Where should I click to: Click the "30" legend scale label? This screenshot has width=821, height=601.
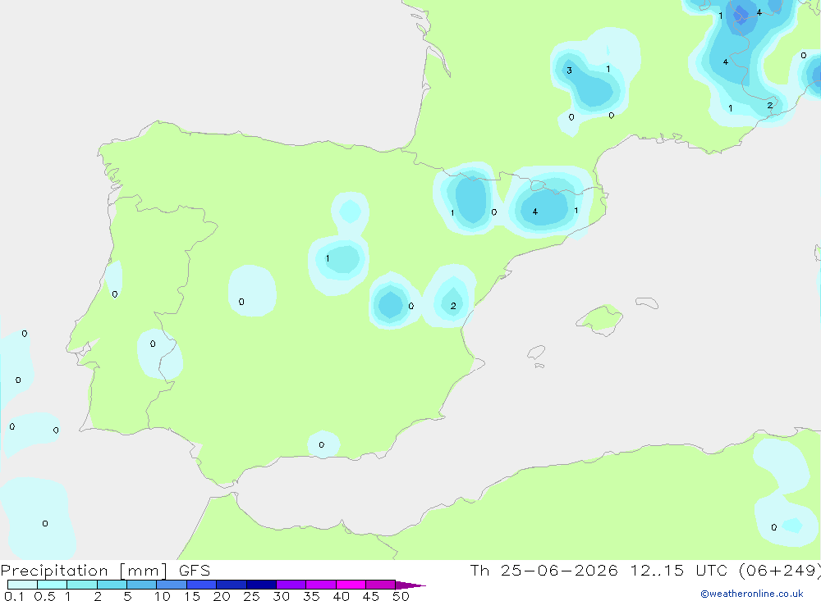click(x=281, y=596)
